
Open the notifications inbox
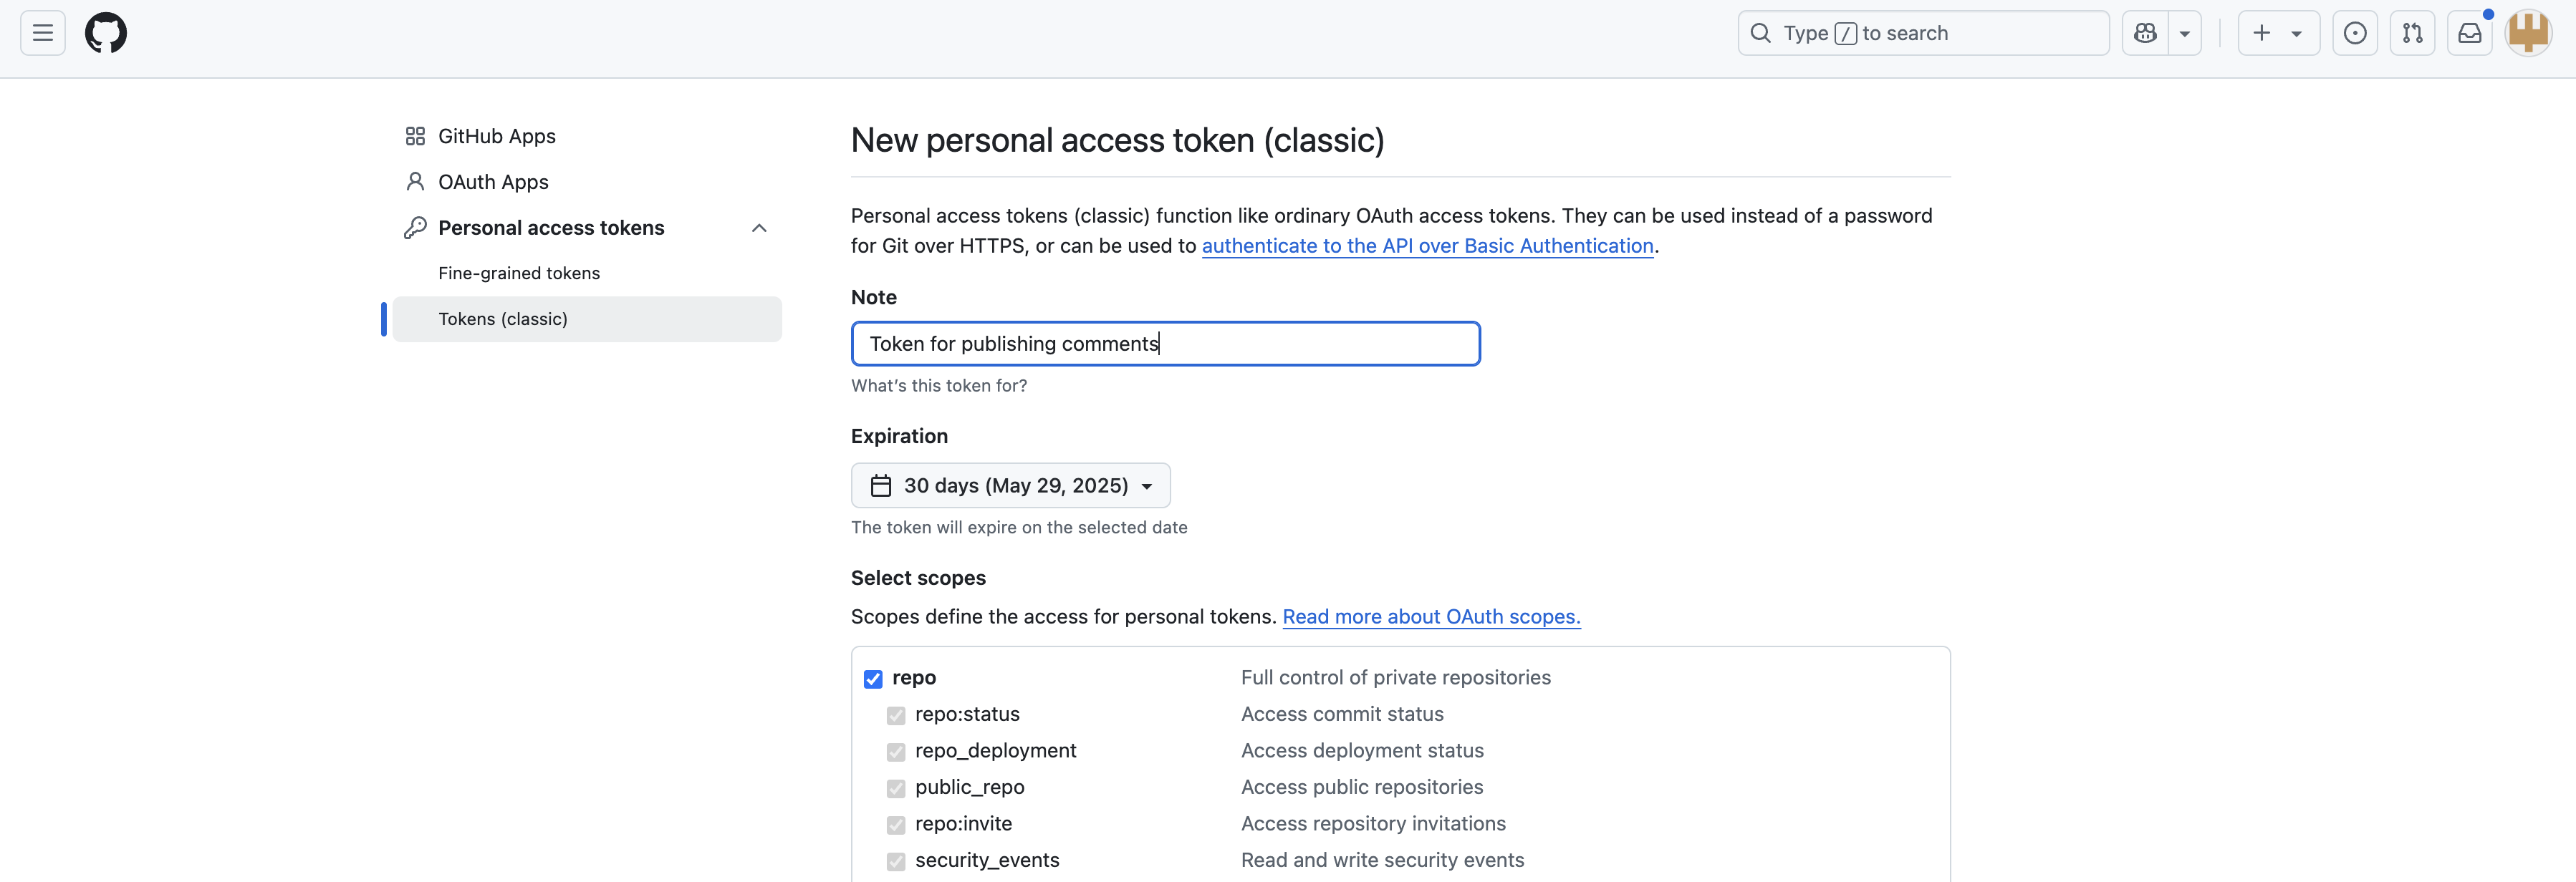2469,33
